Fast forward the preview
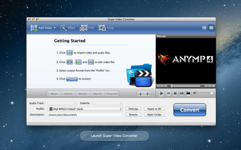241x150 pixels. coord(168,93)
